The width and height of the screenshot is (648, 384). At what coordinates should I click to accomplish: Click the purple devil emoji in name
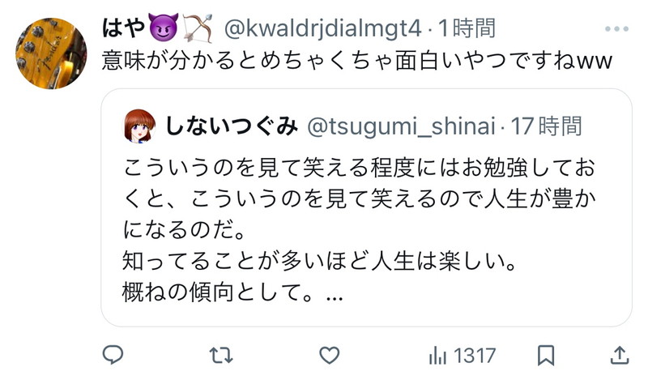pyautogui.click(x=163, y=28)
